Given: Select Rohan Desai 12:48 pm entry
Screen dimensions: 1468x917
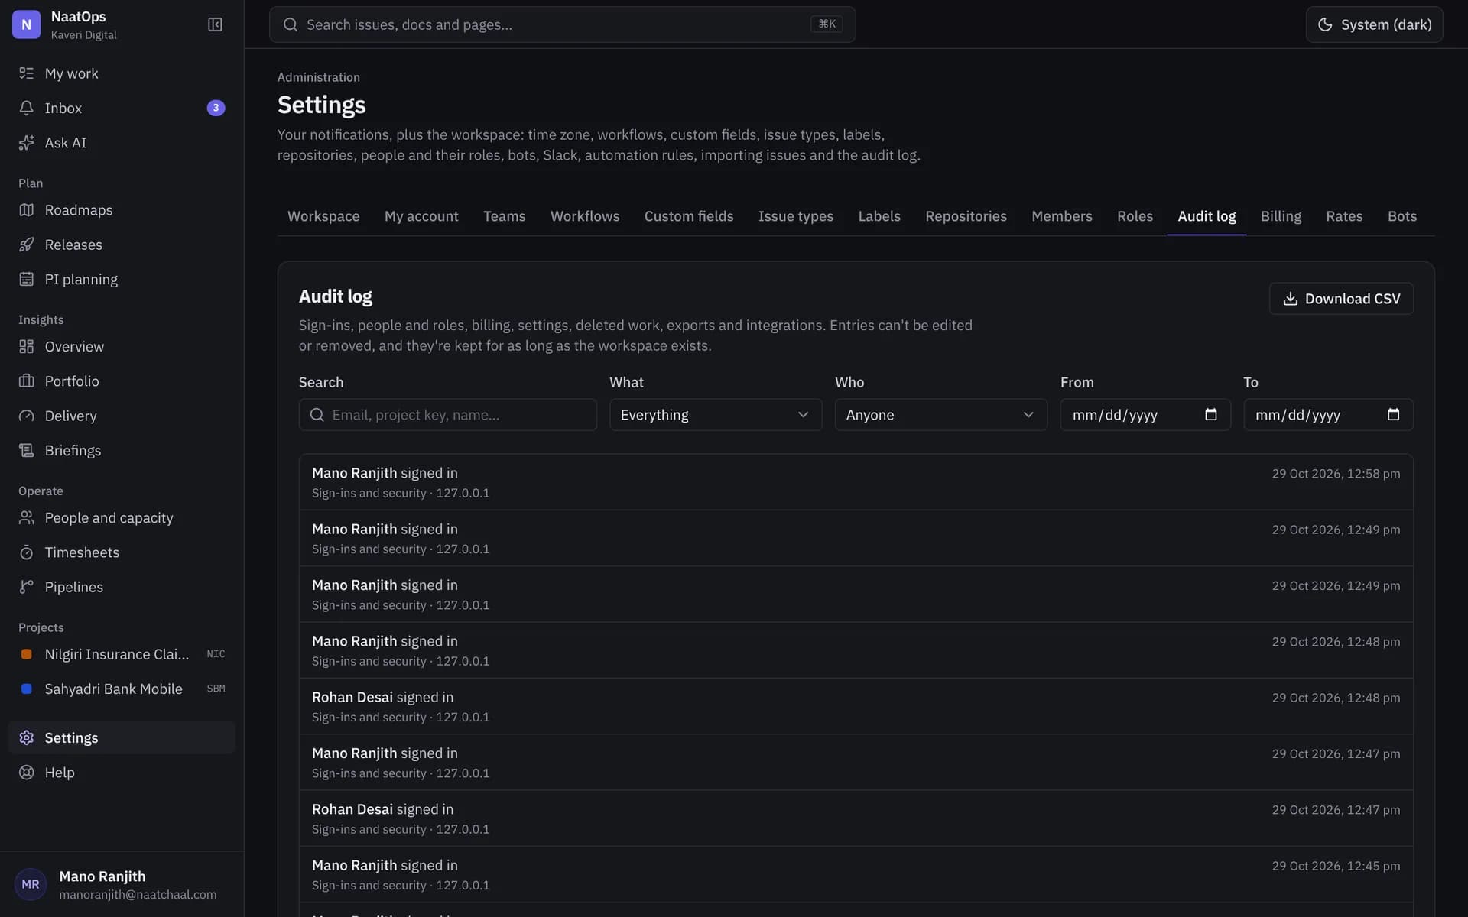Looking at the screenshot, I should 856,706.
